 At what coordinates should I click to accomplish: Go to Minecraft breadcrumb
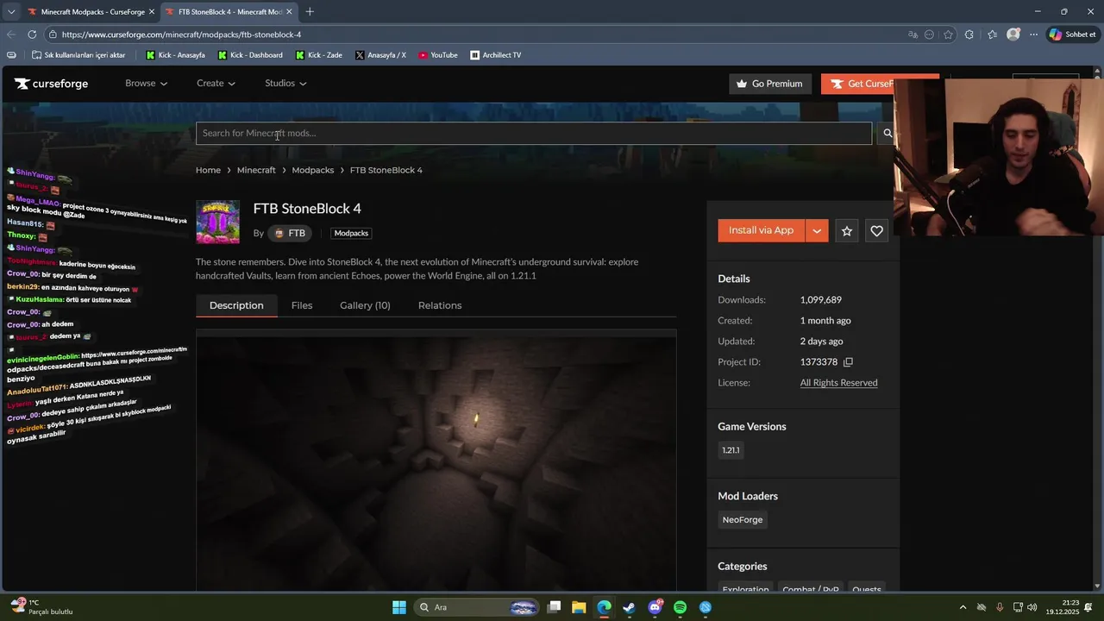256,170
